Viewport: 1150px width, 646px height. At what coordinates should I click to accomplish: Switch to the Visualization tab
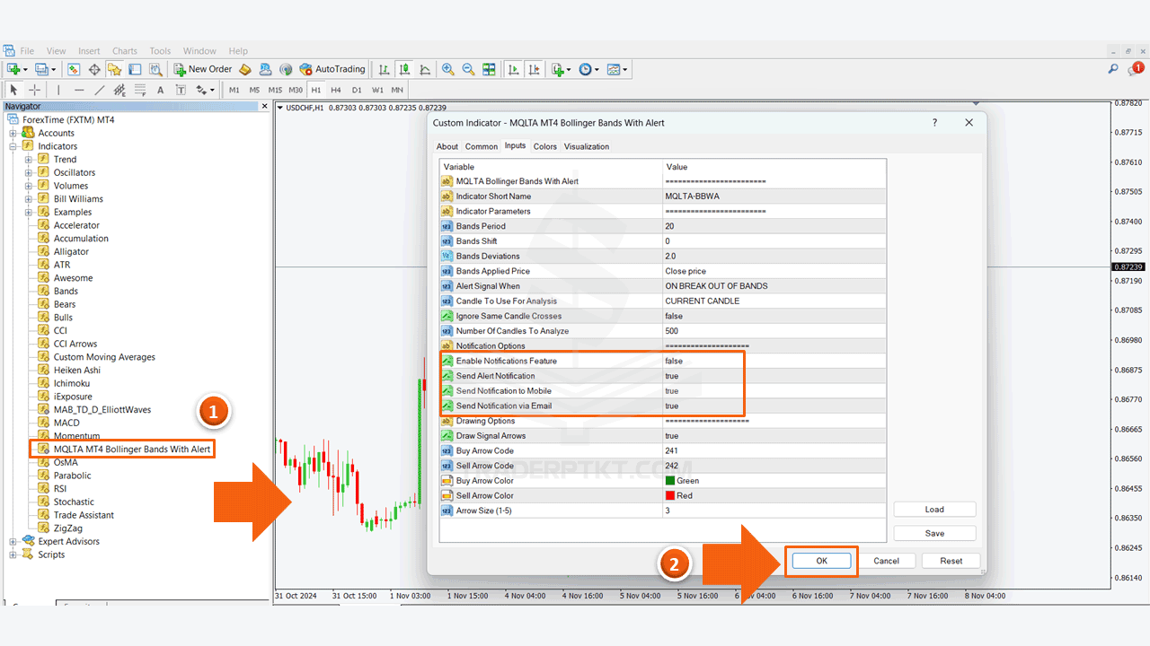pyautogui.click(x=587, y=146)
